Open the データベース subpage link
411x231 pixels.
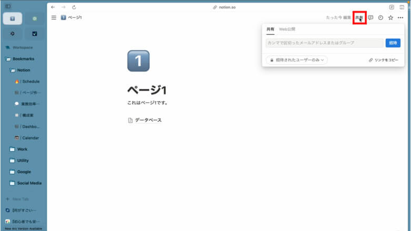click(x=145, y=120)
